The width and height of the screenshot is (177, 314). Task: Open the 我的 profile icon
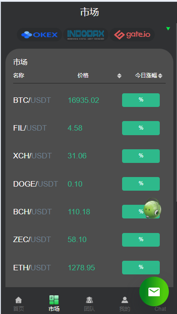click(x=125, y=300)
